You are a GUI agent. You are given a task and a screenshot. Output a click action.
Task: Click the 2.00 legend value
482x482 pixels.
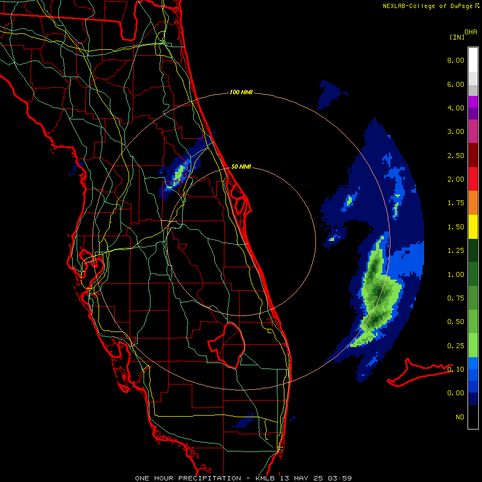point(456,179)
